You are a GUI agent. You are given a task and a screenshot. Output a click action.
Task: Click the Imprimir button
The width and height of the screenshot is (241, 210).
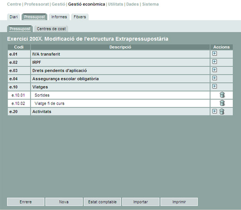pyautogui.click(x=179, y=202)
